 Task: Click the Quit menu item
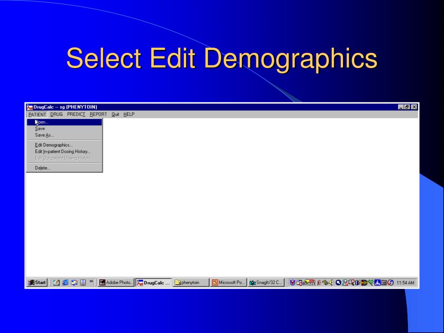click(x=115, y=114)
